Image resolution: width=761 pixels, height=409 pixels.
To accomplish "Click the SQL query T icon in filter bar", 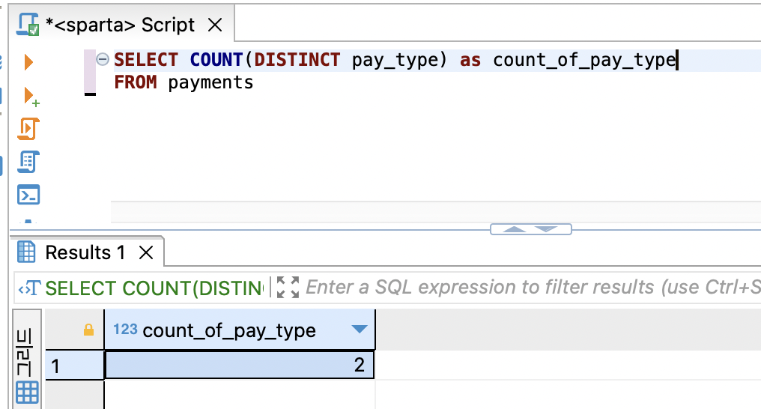I will 30,288.
